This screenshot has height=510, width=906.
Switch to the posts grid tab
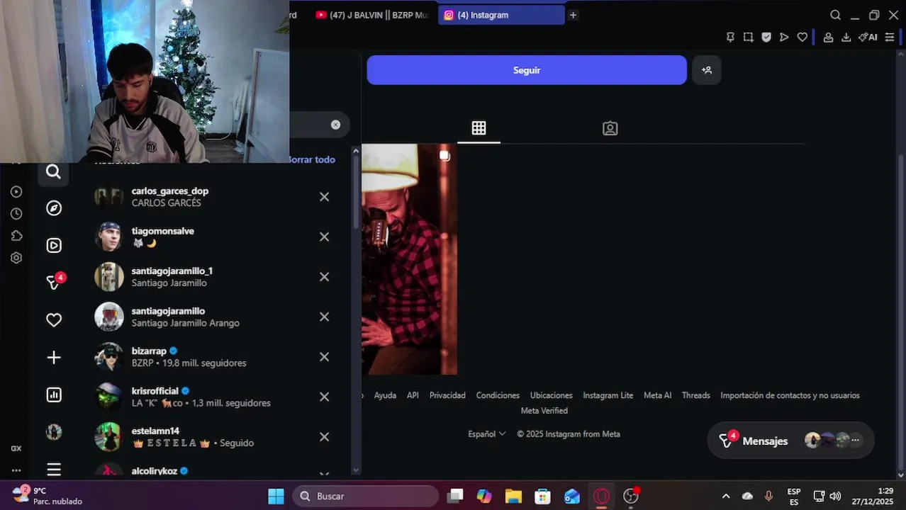pyautogui.click(x=479, y=128)
